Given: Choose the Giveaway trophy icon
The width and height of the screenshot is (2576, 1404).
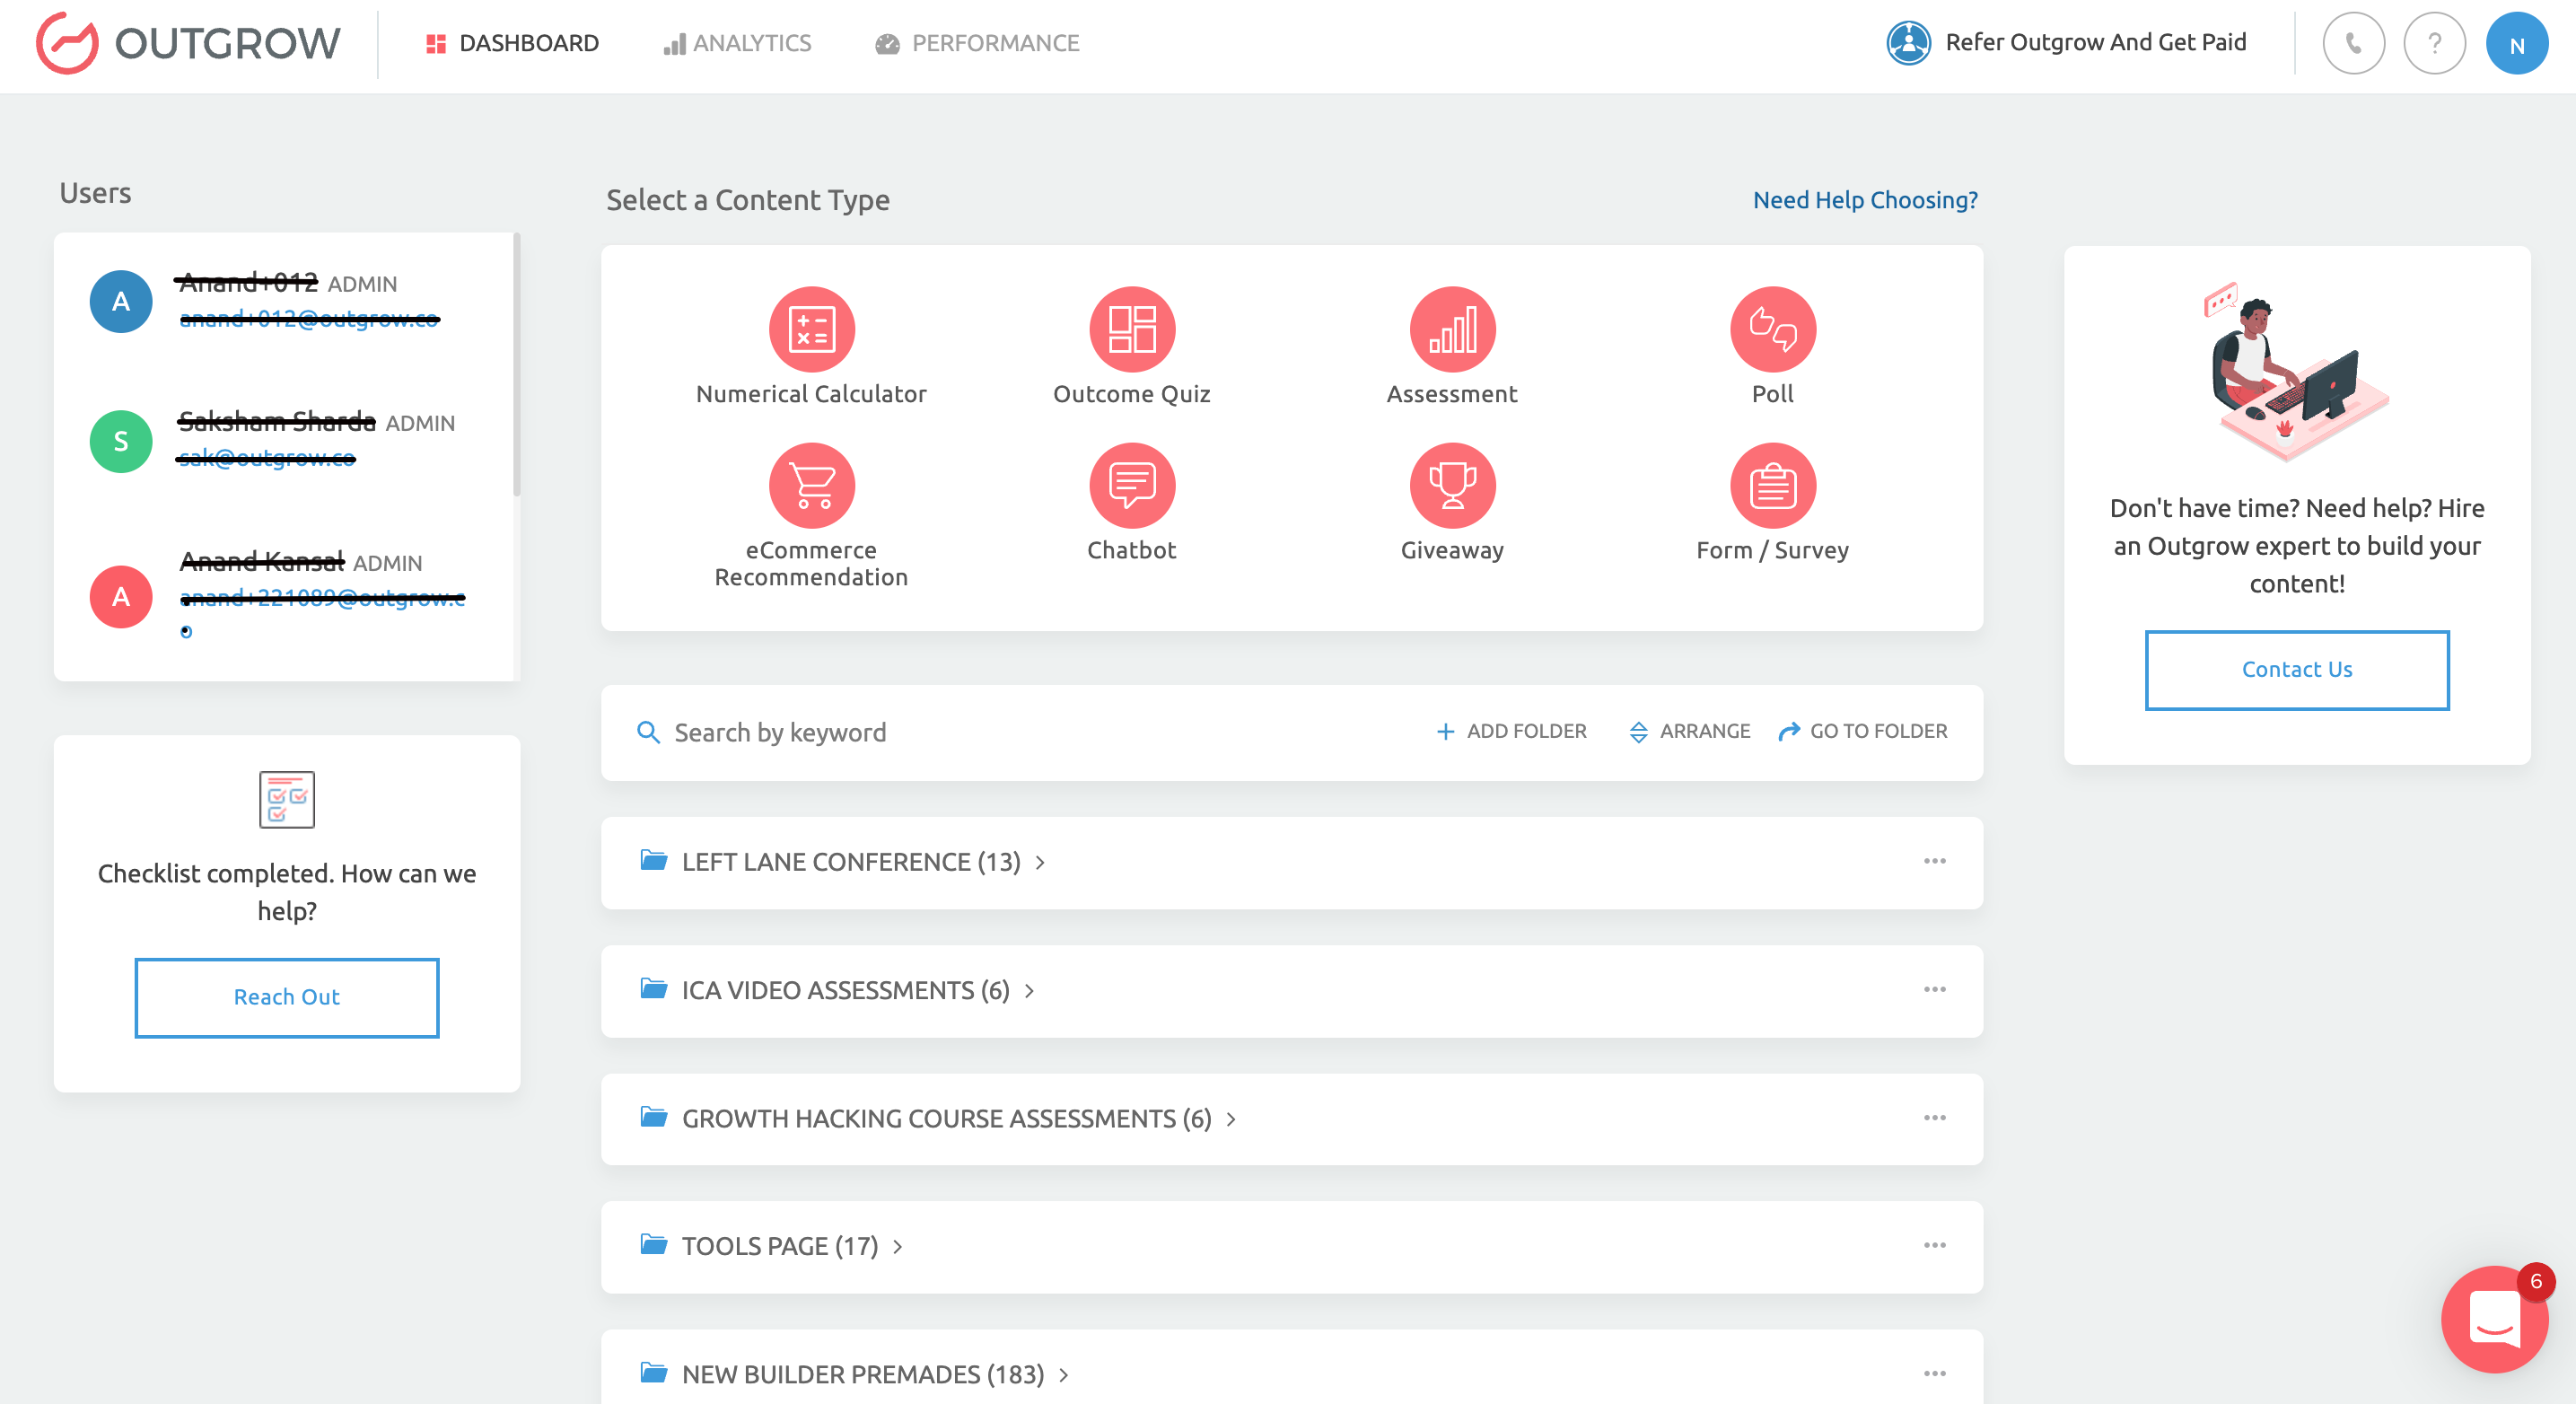Looking at the screenshot, I should pyautogui.click(x=1451, y=485).
